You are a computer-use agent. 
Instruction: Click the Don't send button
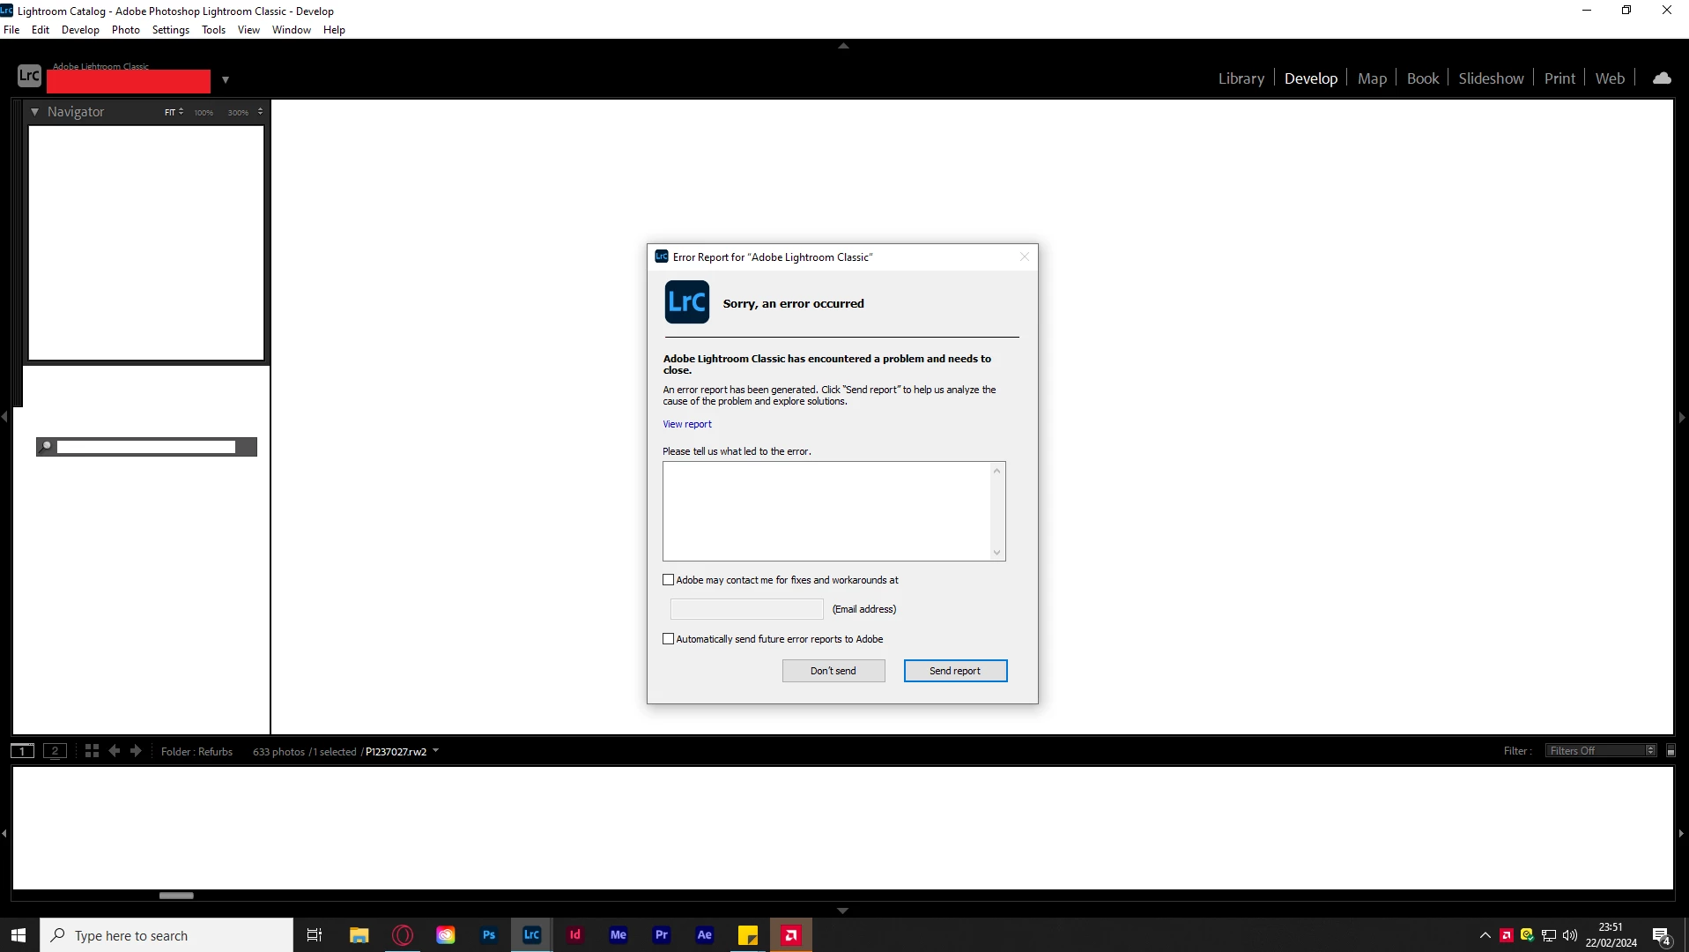coord(833,671)
